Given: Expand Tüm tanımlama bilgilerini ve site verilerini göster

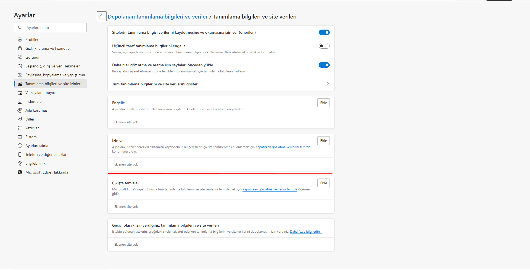Looking at the screenshot, I should pyautogui.click(x=221, y=84).
